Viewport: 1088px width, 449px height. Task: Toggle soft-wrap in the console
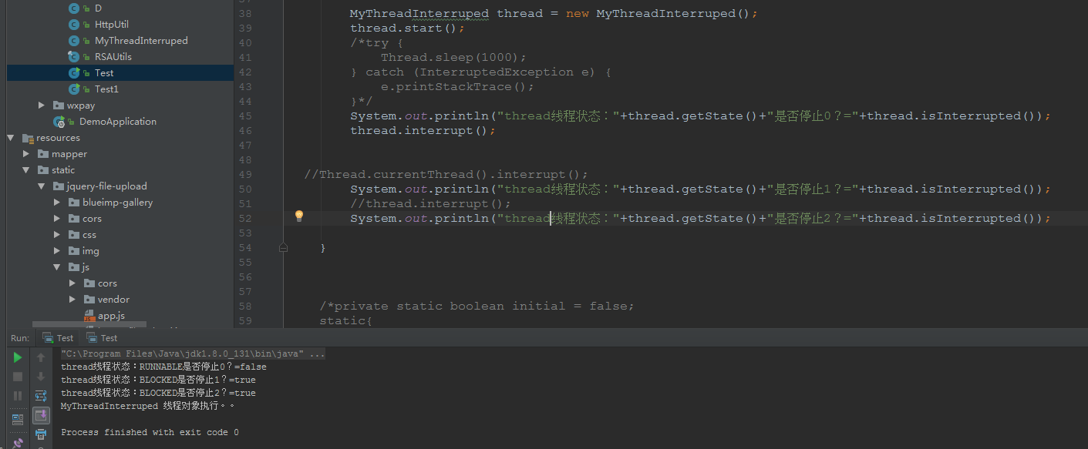click(41, 395)
